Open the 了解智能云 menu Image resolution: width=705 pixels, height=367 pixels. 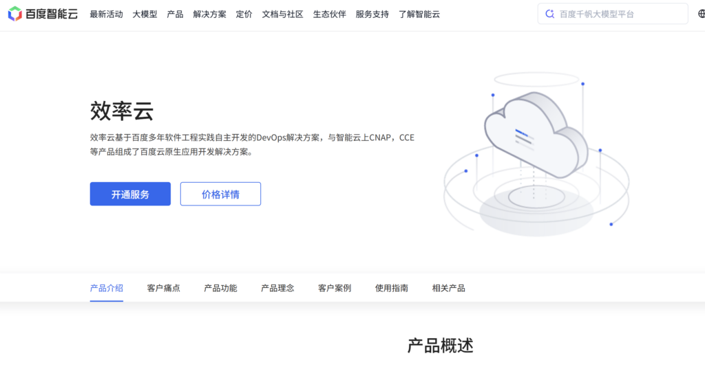[419, 14]
